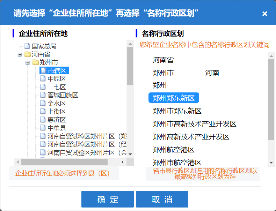Click the folder icon beside 郑州市
The image size is (276, 211).
point(35,62)
